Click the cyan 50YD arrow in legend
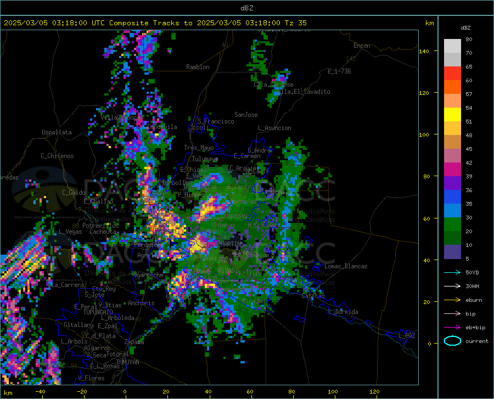The width and height of the screenshot is (494, 399). tap(452, 272)
